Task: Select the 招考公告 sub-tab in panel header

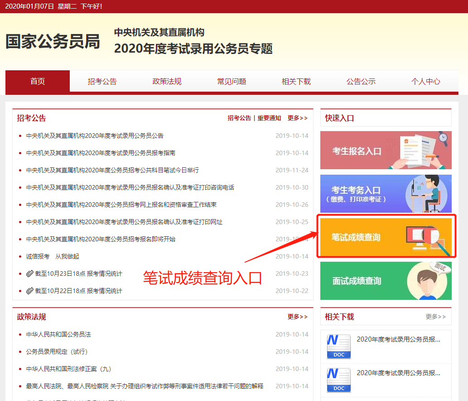Action: [239, 118]
